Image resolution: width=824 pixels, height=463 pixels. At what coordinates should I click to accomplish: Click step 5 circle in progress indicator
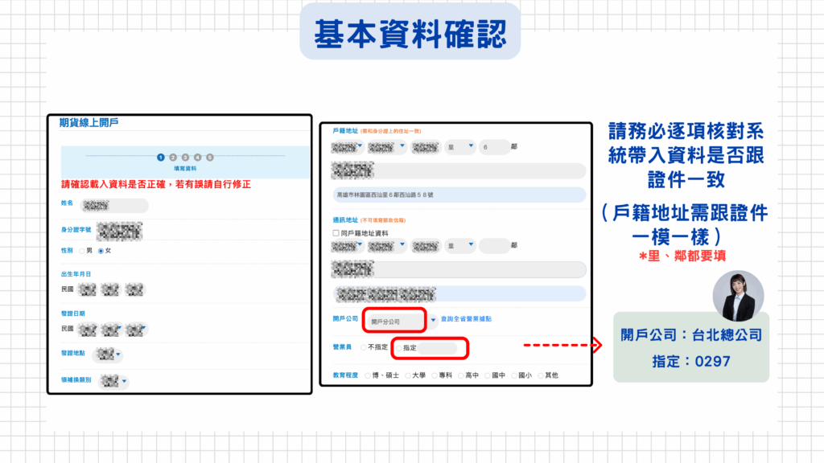coord(209,158)
